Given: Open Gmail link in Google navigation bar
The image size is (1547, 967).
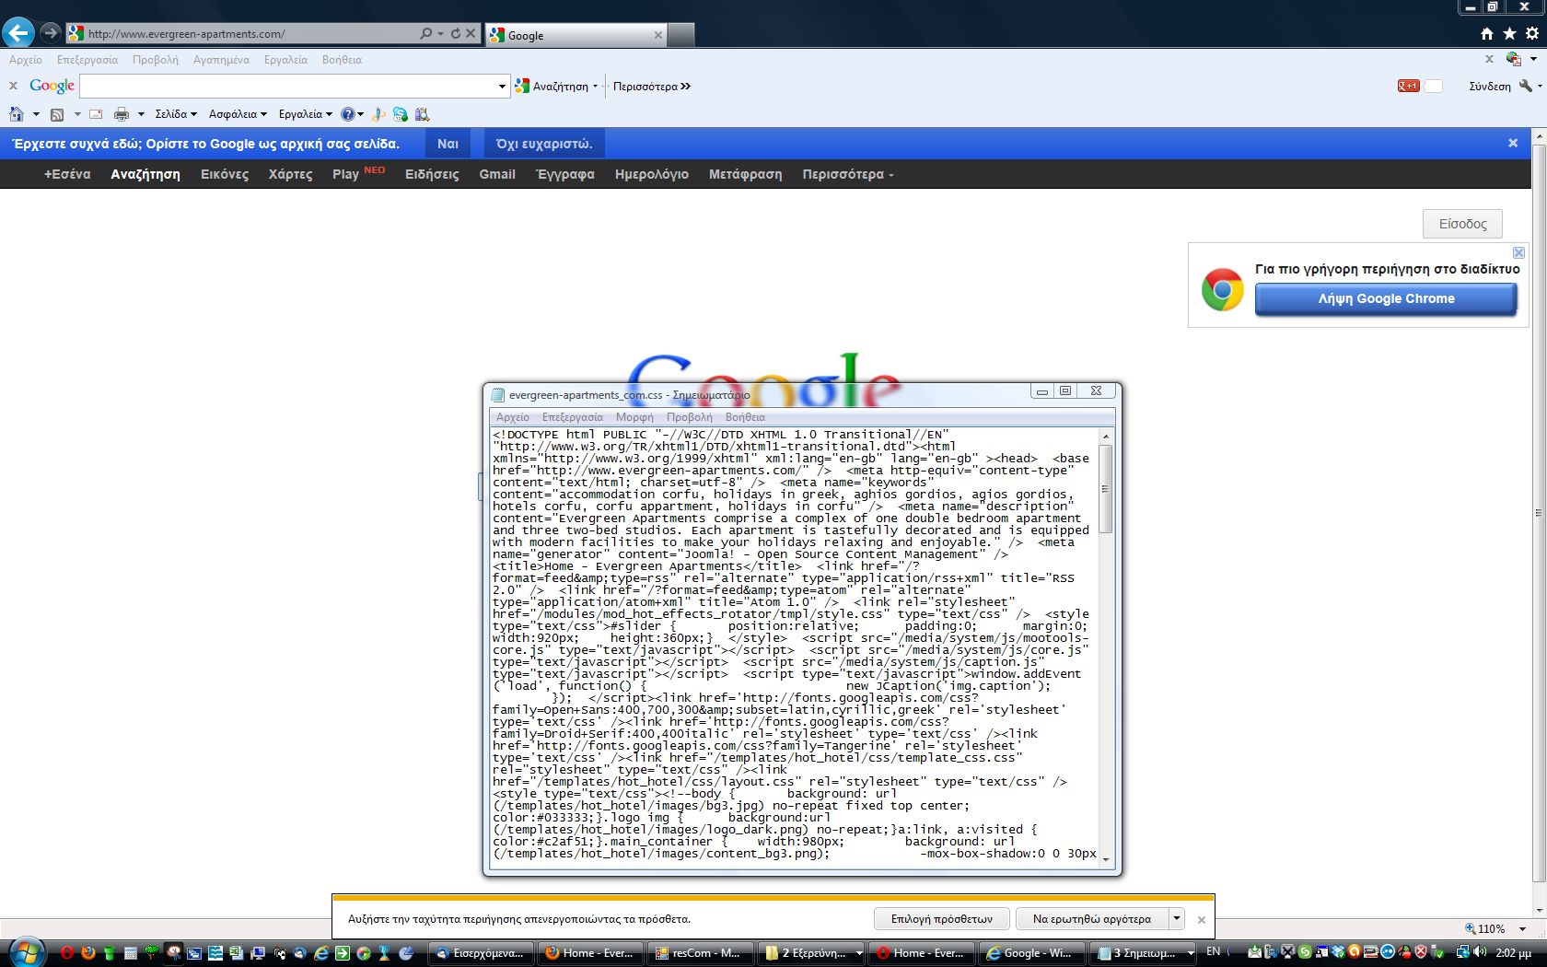Looking at the screenshot, I should [497, 174].
